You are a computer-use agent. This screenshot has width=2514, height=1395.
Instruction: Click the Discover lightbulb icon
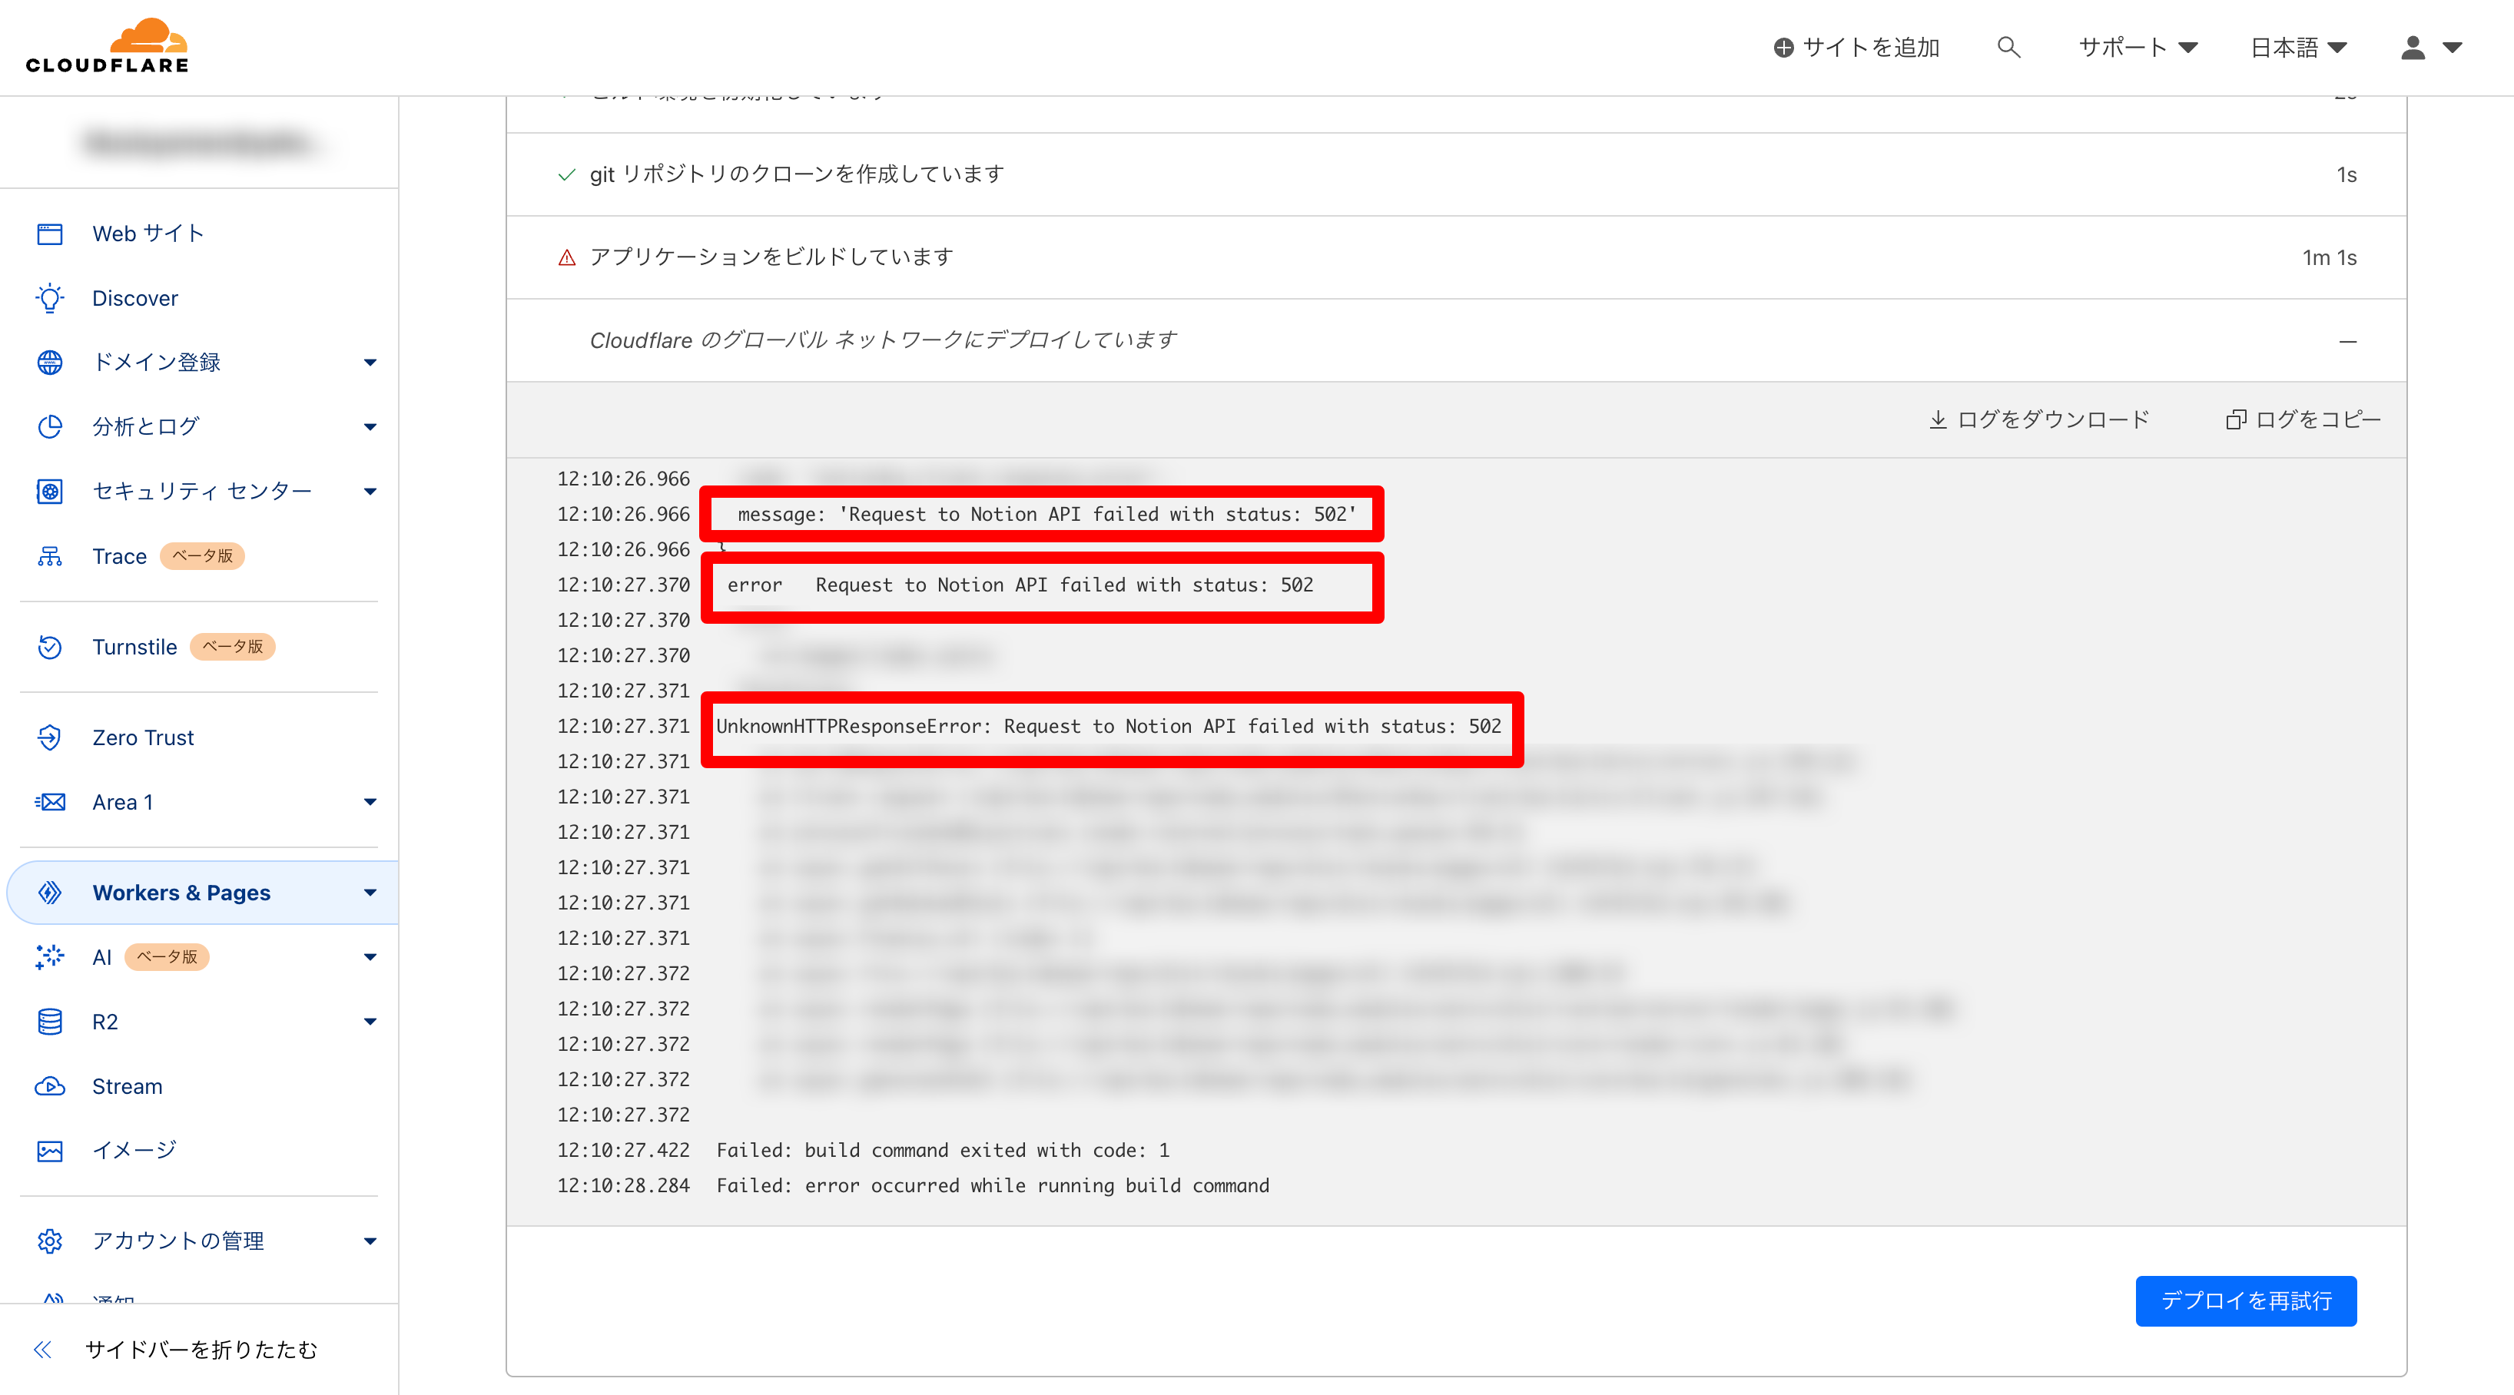pos(50,299)
